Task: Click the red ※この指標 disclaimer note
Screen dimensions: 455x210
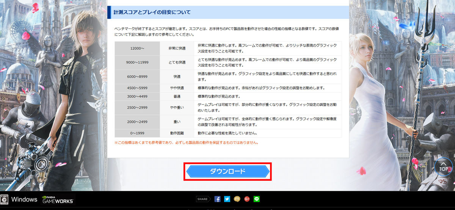Action: (187, 143)
